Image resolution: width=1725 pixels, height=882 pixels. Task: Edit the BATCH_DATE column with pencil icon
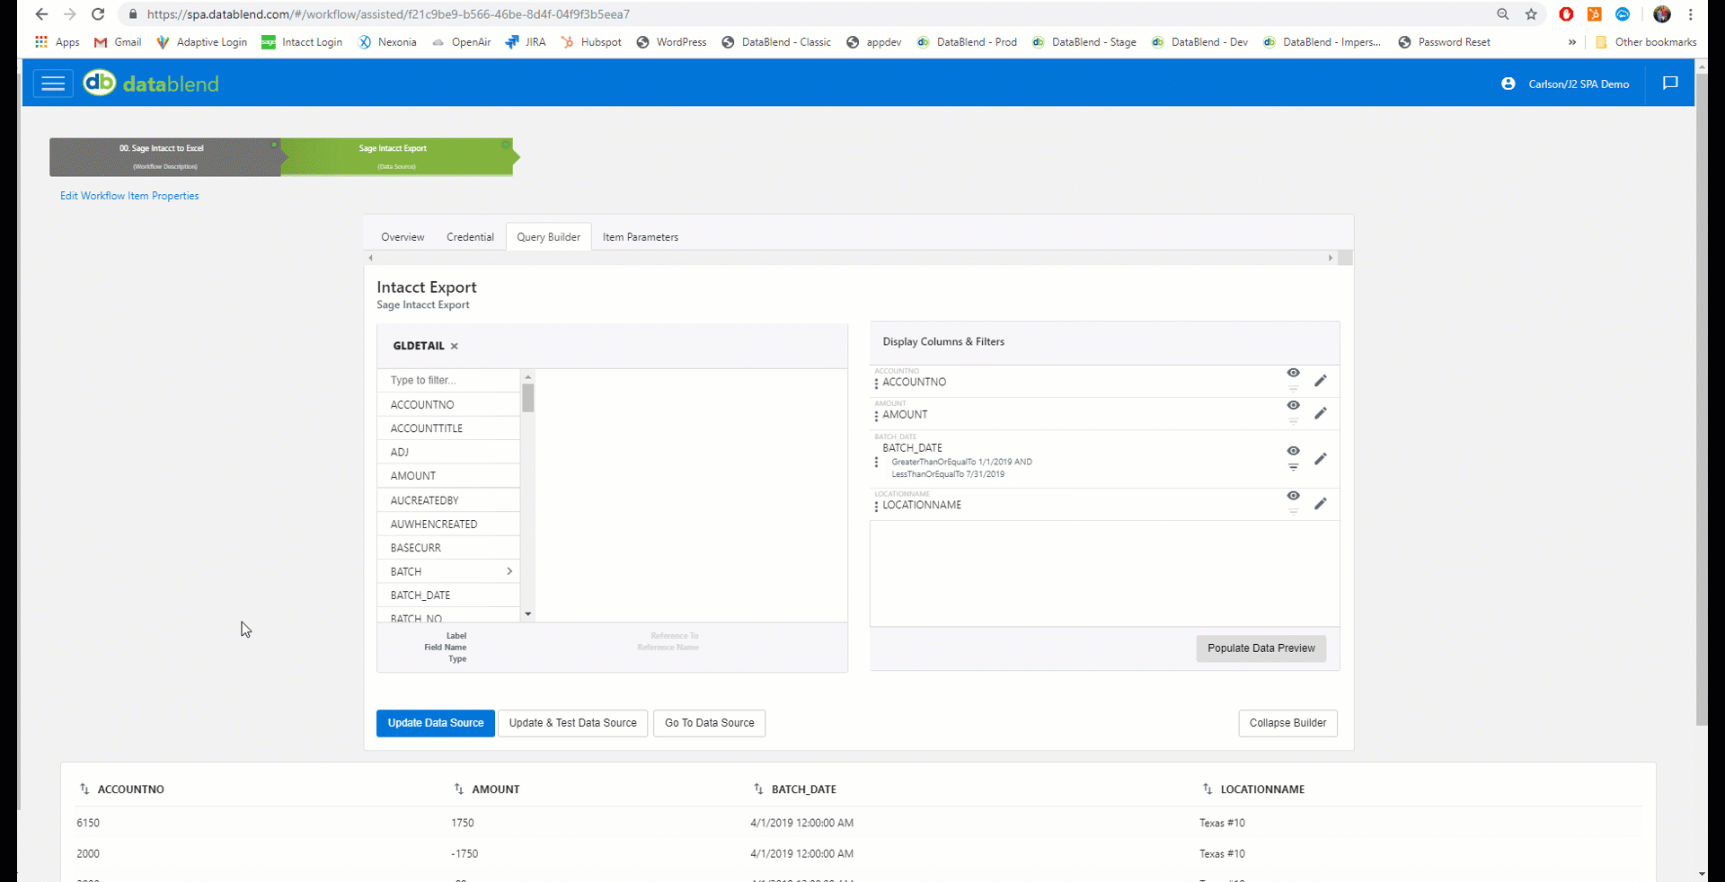tap(1321, 459)
